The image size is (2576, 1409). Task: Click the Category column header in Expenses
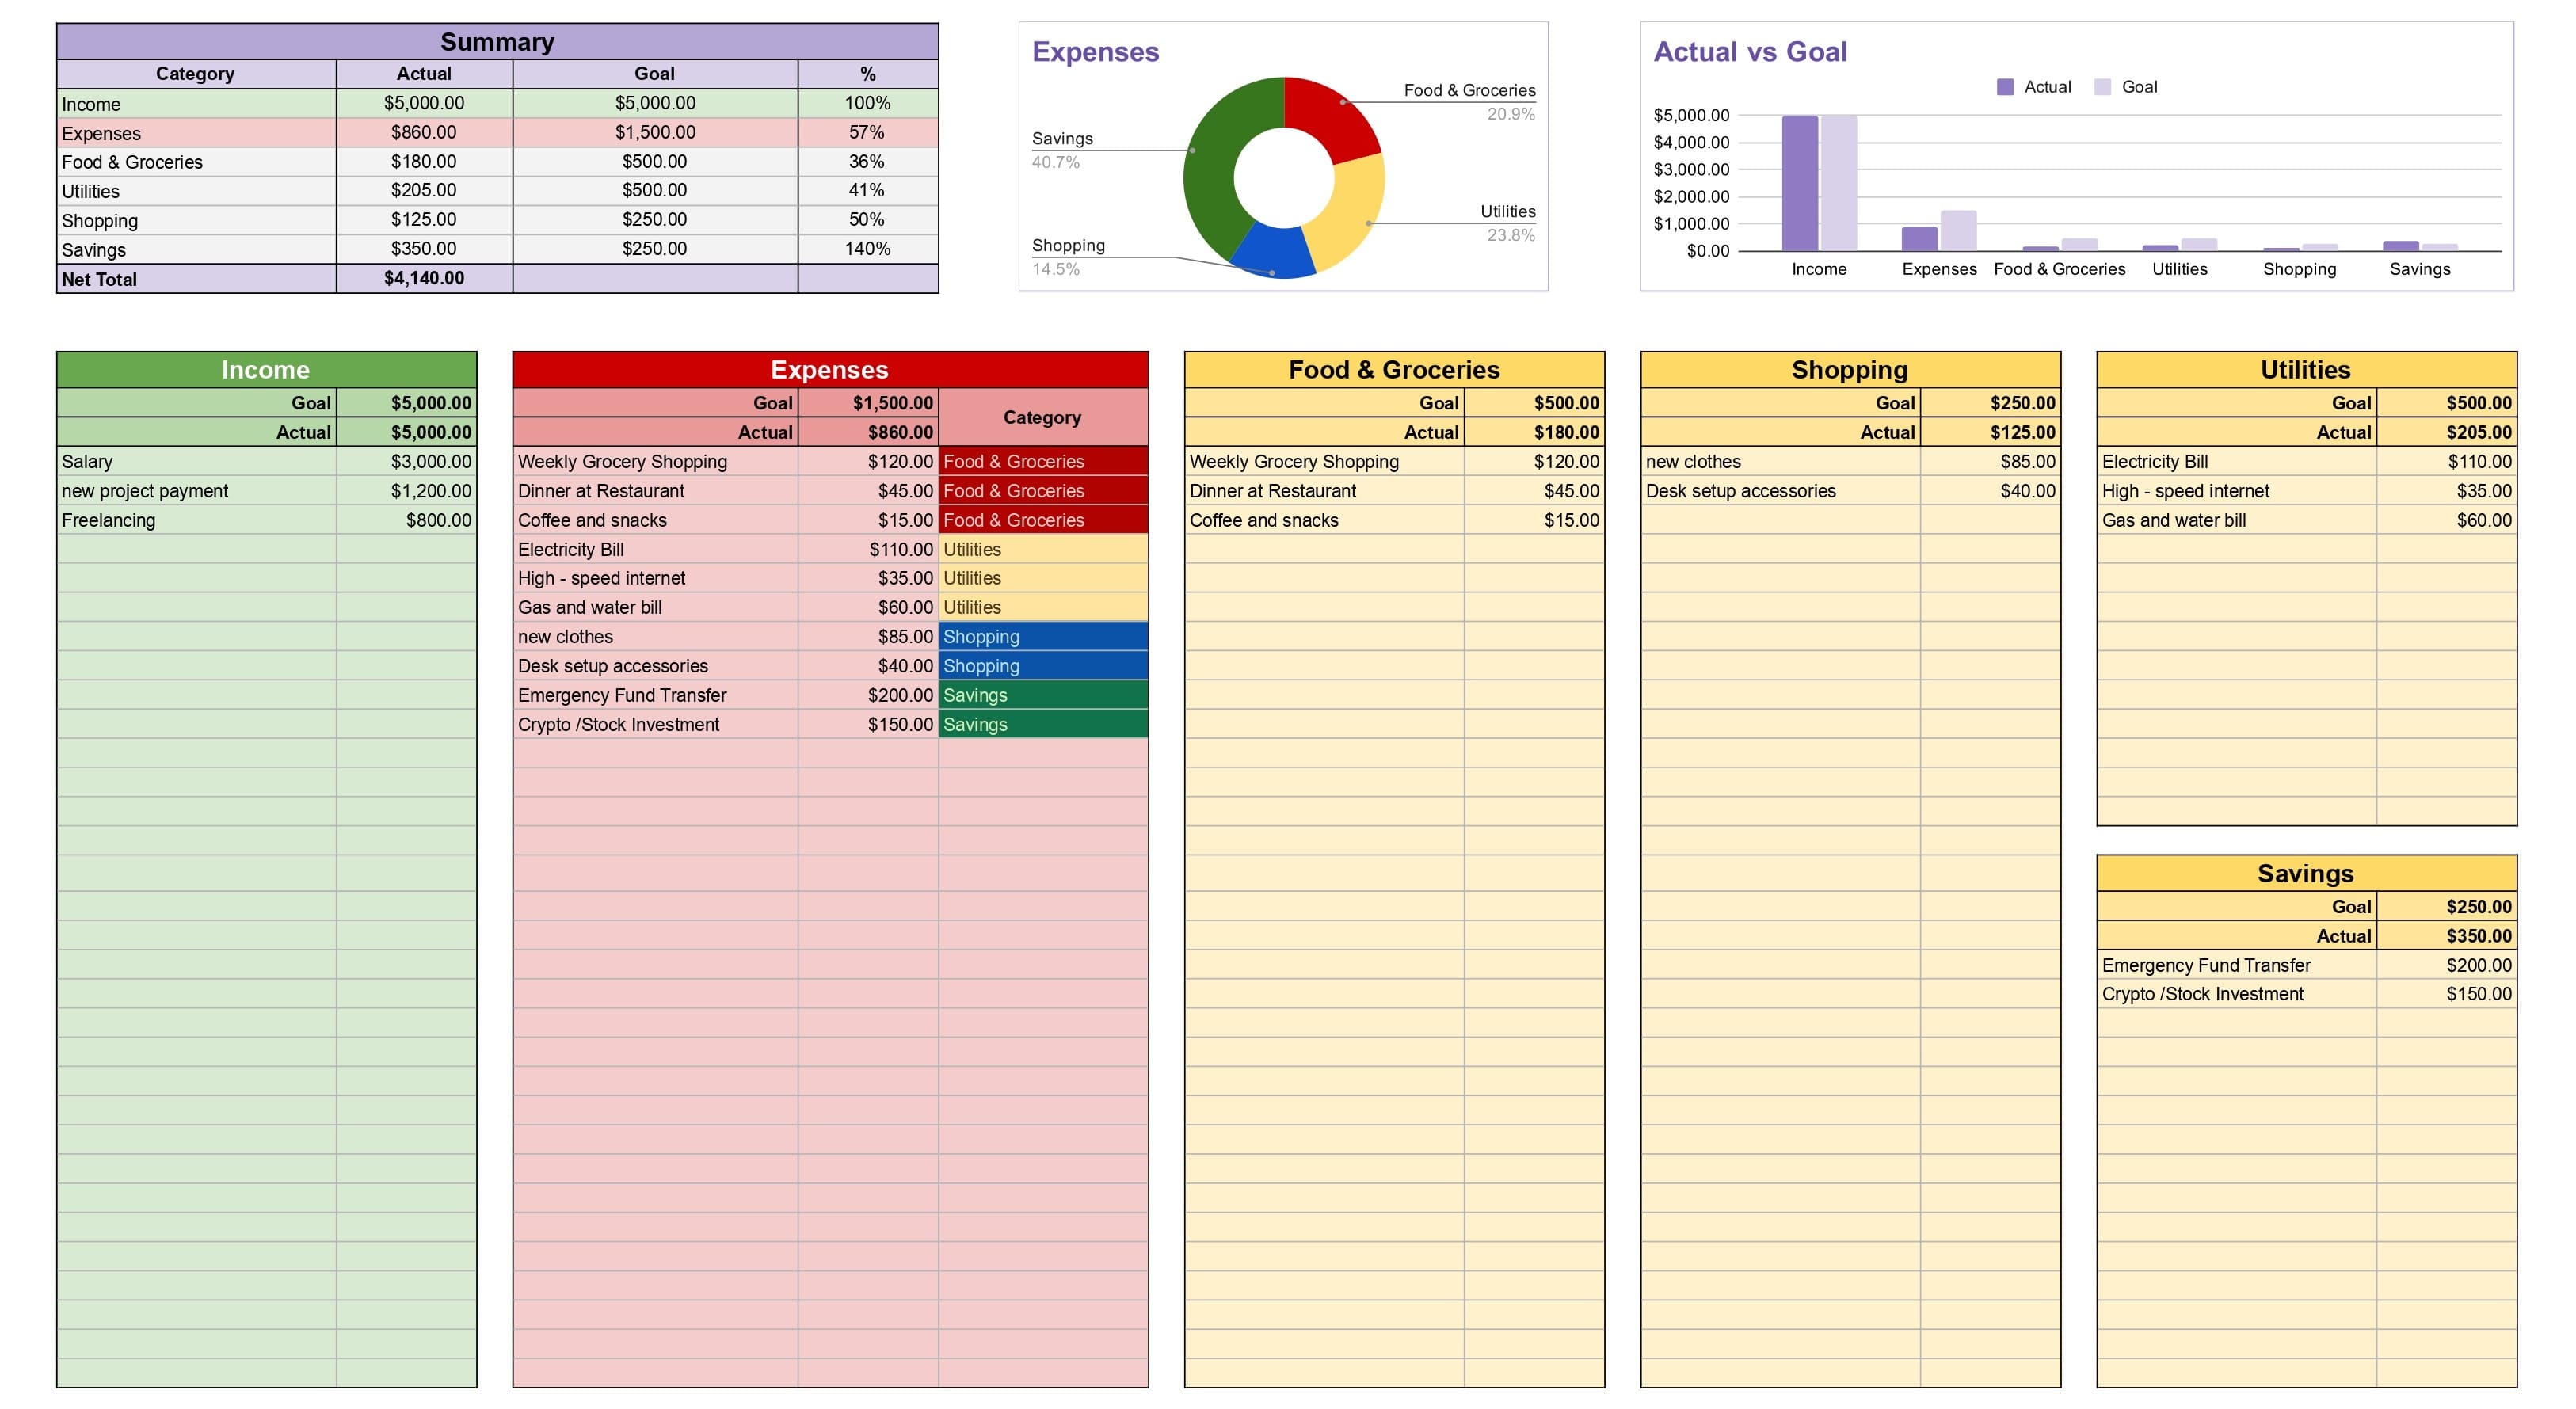1043,417
